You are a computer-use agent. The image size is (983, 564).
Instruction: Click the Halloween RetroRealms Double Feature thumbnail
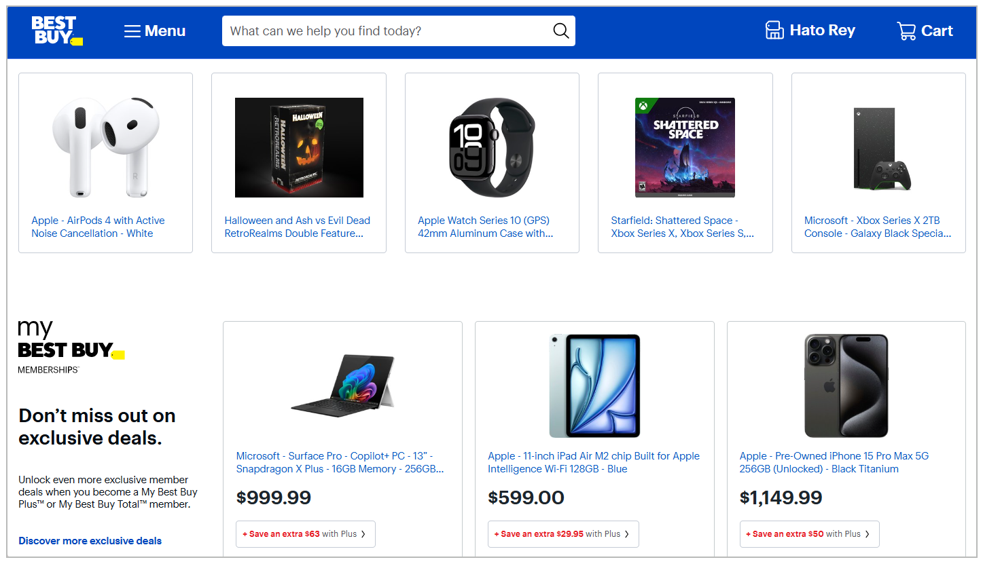coord(298,147)
